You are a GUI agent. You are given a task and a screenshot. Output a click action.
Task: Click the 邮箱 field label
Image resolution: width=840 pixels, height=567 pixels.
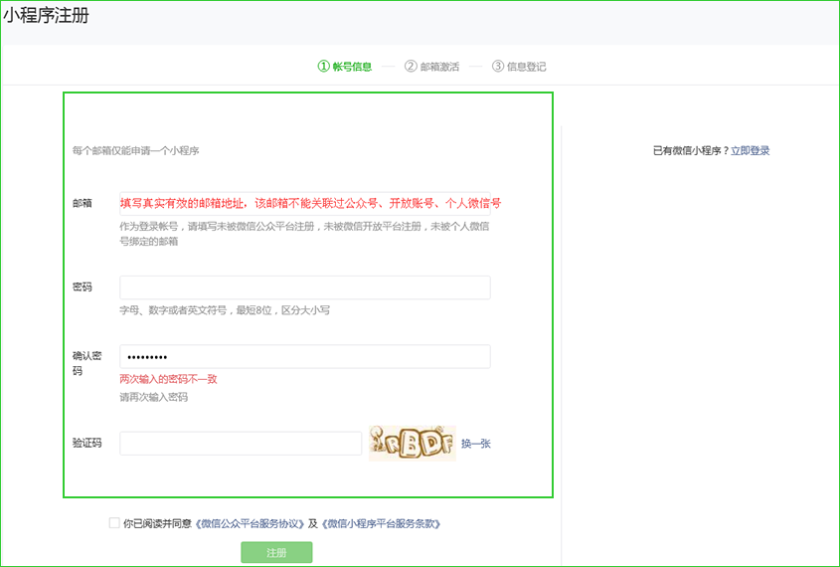tap(83, 203)
